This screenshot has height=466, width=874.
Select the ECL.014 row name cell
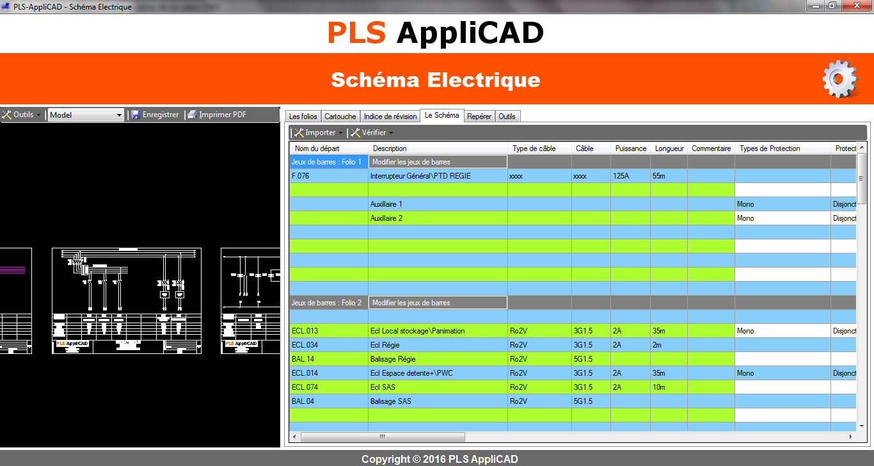(329, 373)
